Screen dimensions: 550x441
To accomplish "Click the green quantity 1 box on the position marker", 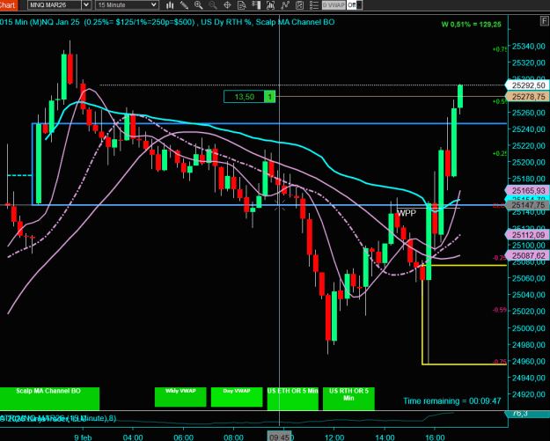I will [270, 97].
